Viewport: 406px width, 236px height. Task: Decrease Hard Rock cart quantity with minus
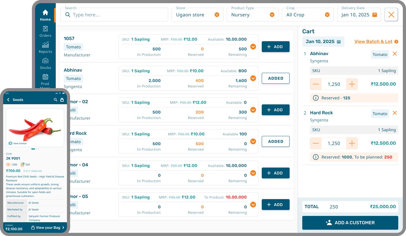coord(315,143)
